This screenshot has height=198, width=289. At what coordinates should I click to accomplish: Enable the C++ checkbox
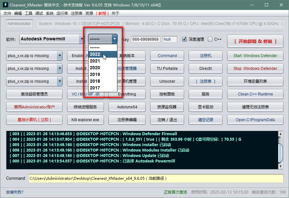(210, 39)
